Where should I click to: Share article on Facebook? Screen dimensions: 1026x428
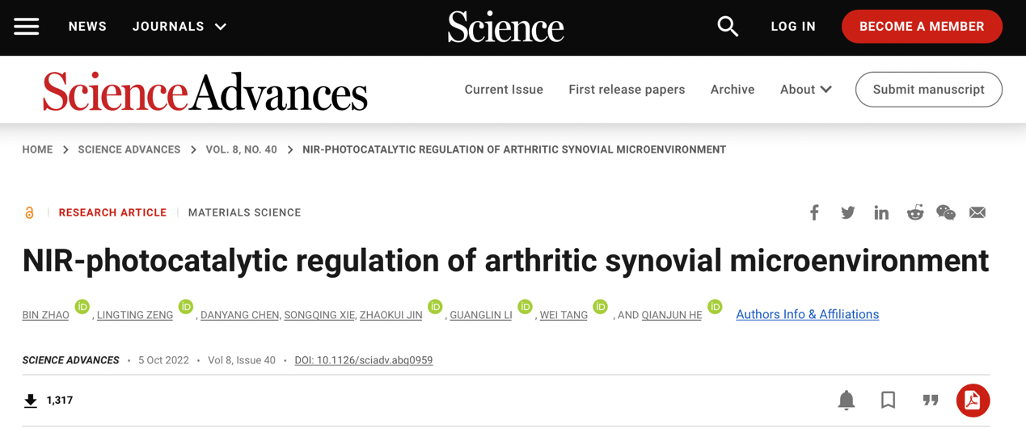pyautogui.click(x=814, y=212)
